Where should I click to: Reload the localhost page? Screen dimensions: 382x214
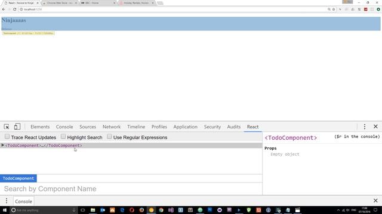(x=14, y=10)
